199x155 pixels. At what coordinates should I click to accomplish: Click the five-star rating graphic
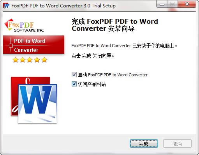coord(30,60)
